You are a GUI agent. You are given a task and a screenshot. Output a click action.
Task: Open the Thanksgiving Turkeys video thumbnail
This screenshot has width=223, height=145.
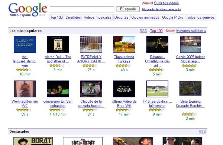click(x=124, y=44)
